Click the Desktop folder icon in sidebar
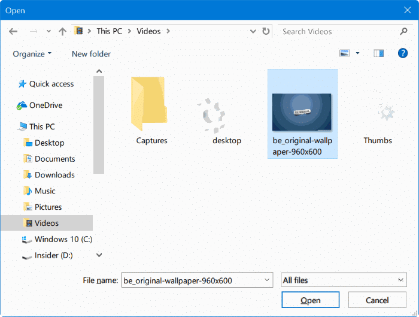This screenshot has height=317, width=419. coord(28,143)
